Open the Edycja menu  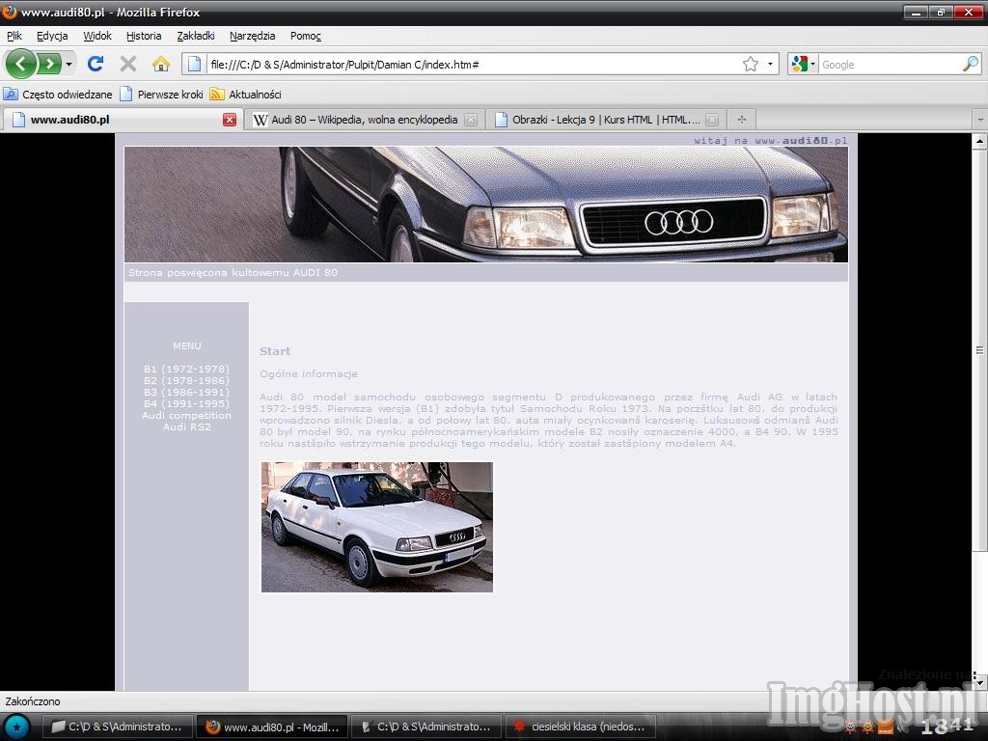tap(52, 36)
